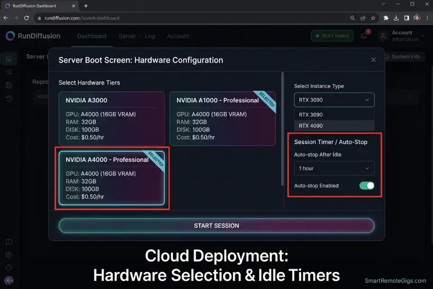Switch to the Dashboard tab
The height and width of the screenshot is (289, 433).
pos(92,36)
